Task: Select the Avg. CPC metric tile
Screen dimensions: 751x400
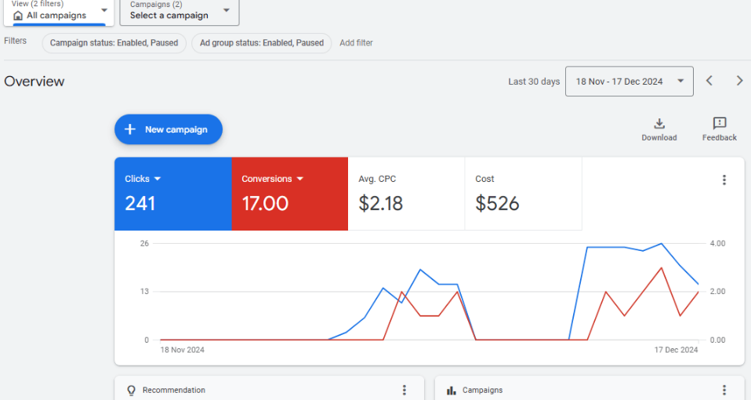Action: pyautogui.click(x=406, y=194)
